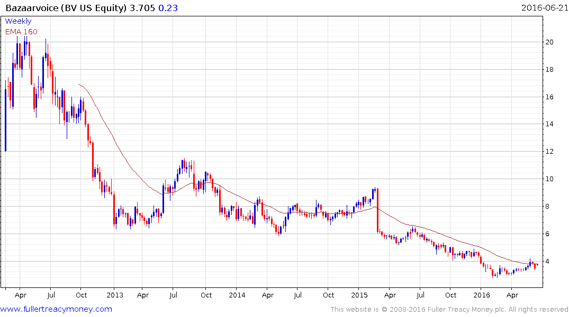Click the 2016 time axis label
Image resolution: width=569 pixels, height=317 pixels.
[482, 295]
